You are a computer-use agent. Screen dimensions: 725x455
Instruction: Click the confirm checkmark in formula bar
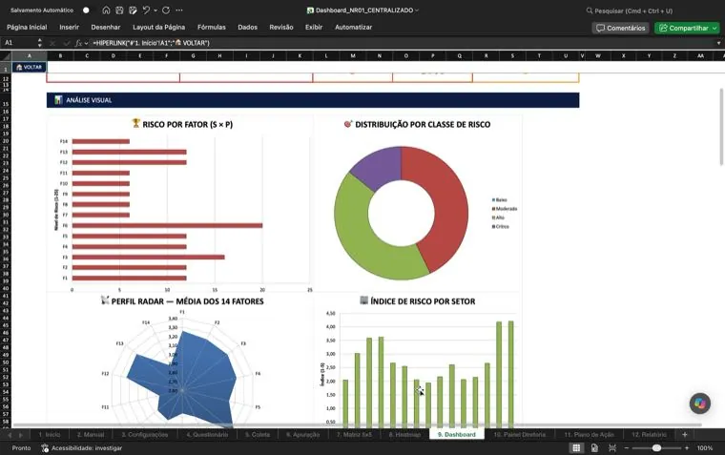(x=67, y=43)
